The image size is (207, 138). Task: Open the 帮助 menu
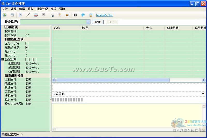point(62,9)
